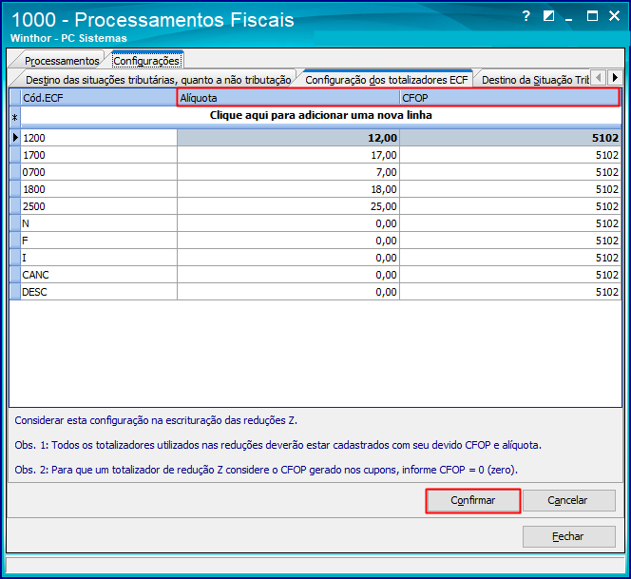Click the Cancelar button
Image resolution: width=631 pixels, height=579 pixels.
tap(568, 500)
